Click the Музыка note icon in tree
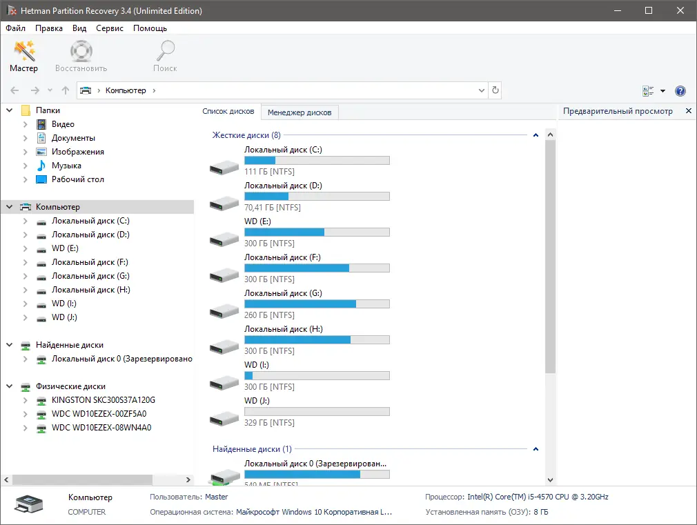Screen dimensions: 697x525 pyautogui.click(x=41, y=166)
